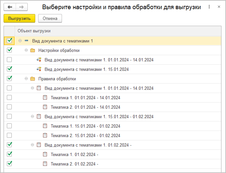Open the three-dot more options menu
Image resolution: width=226 pixels, height=173 pixels.
(209, 7)
